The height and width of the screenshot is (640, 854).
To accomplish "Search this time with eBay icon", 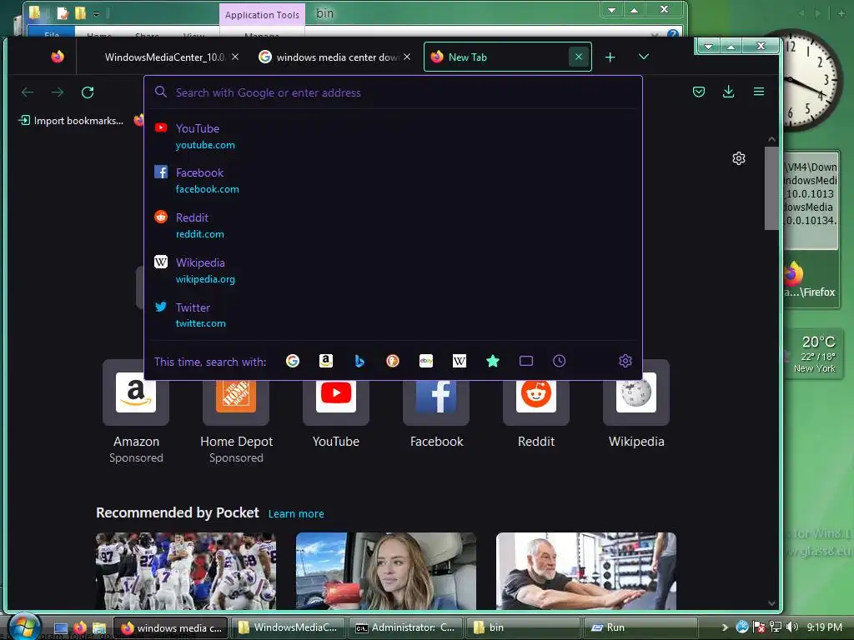I will [426, 361].
